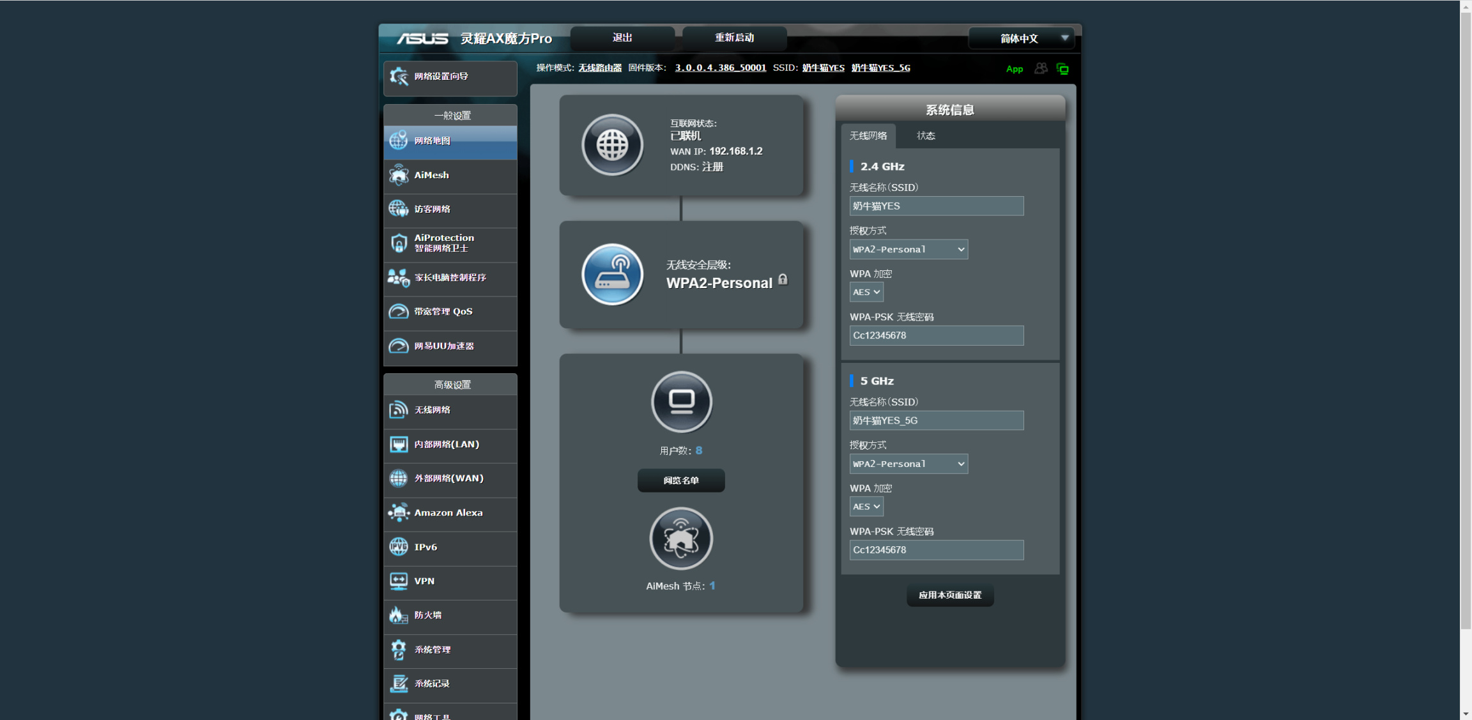1472x720 pixels.
Task: Click the firmware version link
Action: point(720,68)
